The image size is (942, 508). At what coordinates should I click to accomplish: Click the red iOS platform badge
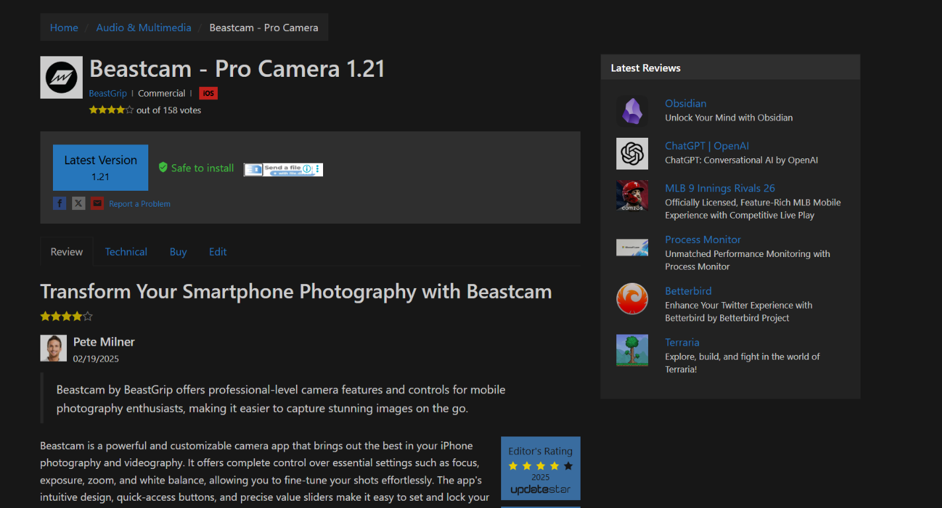pos(209,93)
